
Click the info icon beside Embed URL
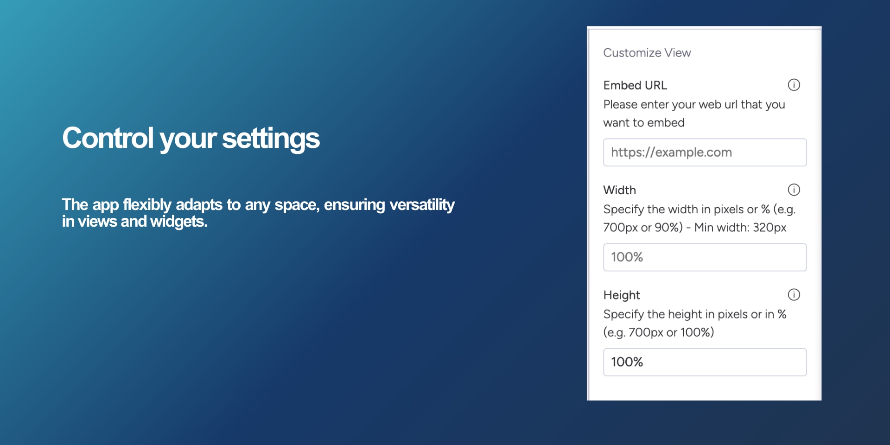point(794,85)
